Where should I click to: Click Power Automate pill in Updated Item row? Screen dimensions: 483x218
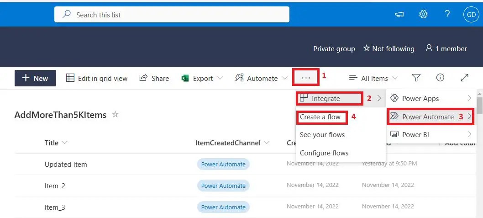pos(223,165)
